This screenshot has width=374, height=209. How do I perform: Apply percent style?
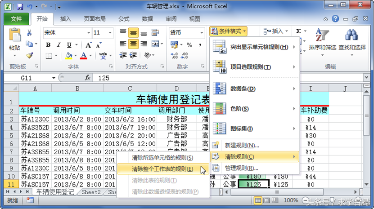click(189, 44)
